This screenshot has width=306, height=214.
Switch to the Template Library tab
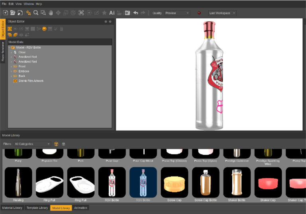click(x=37, y=208)
